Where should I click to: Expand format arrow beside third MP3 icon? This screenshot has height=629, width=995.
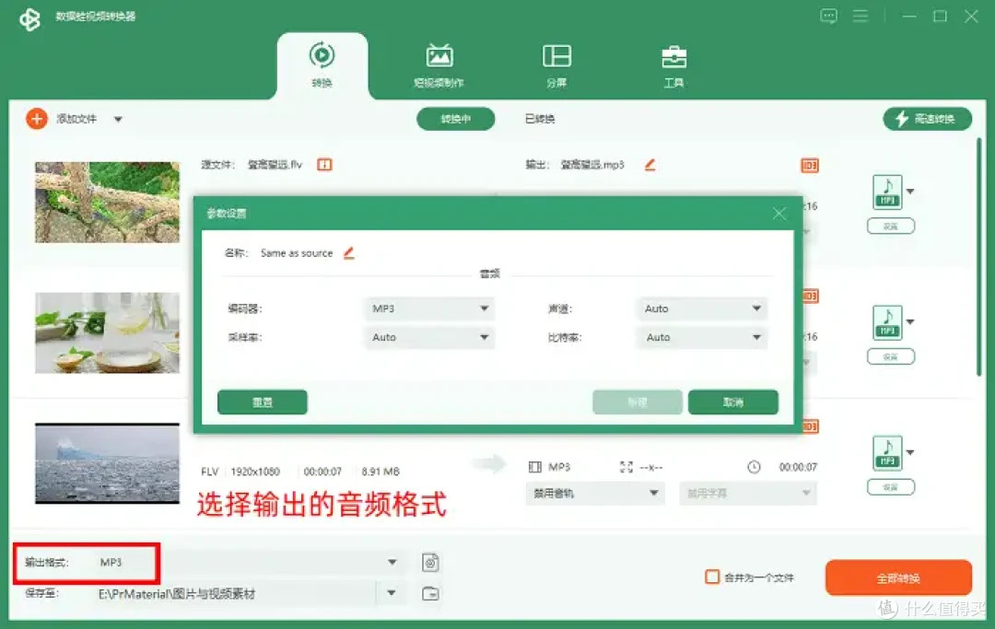[x=910, y=453]
